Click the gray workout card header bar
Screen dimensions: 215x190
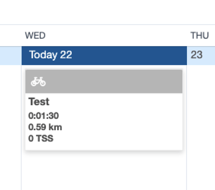click(104, 81)
